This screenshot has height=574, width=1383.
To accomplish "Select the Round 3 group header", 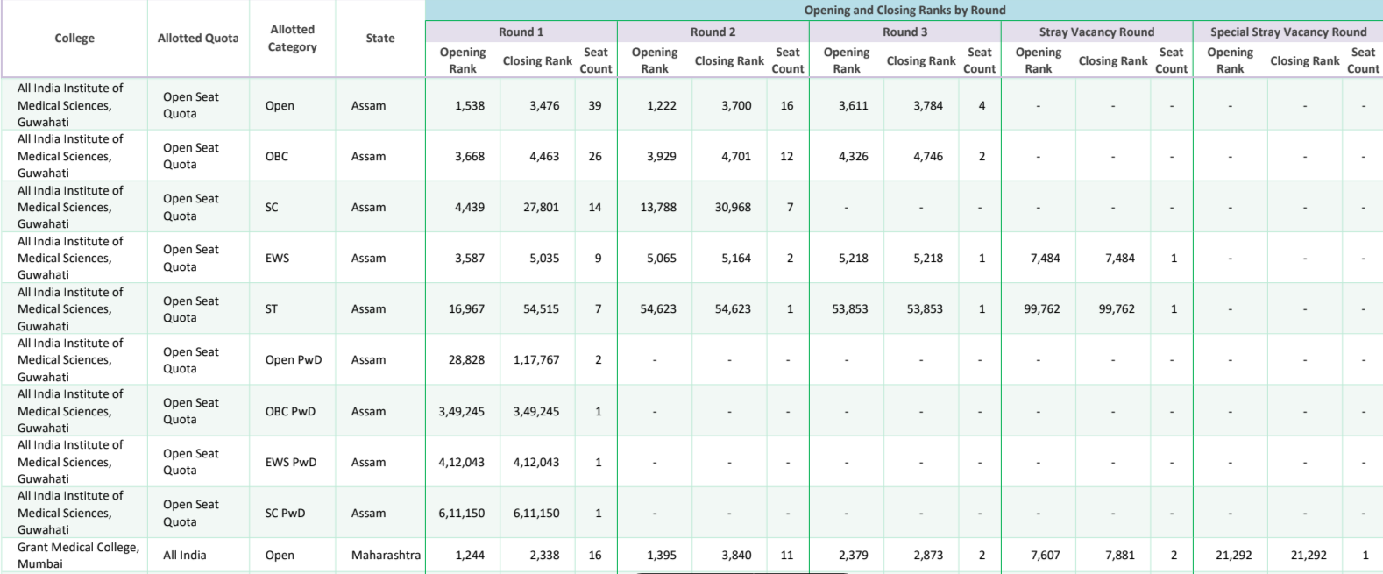I will (904, 32).
